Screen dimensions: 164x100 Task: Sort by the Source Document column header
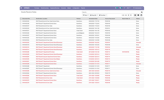coord(110,19)
